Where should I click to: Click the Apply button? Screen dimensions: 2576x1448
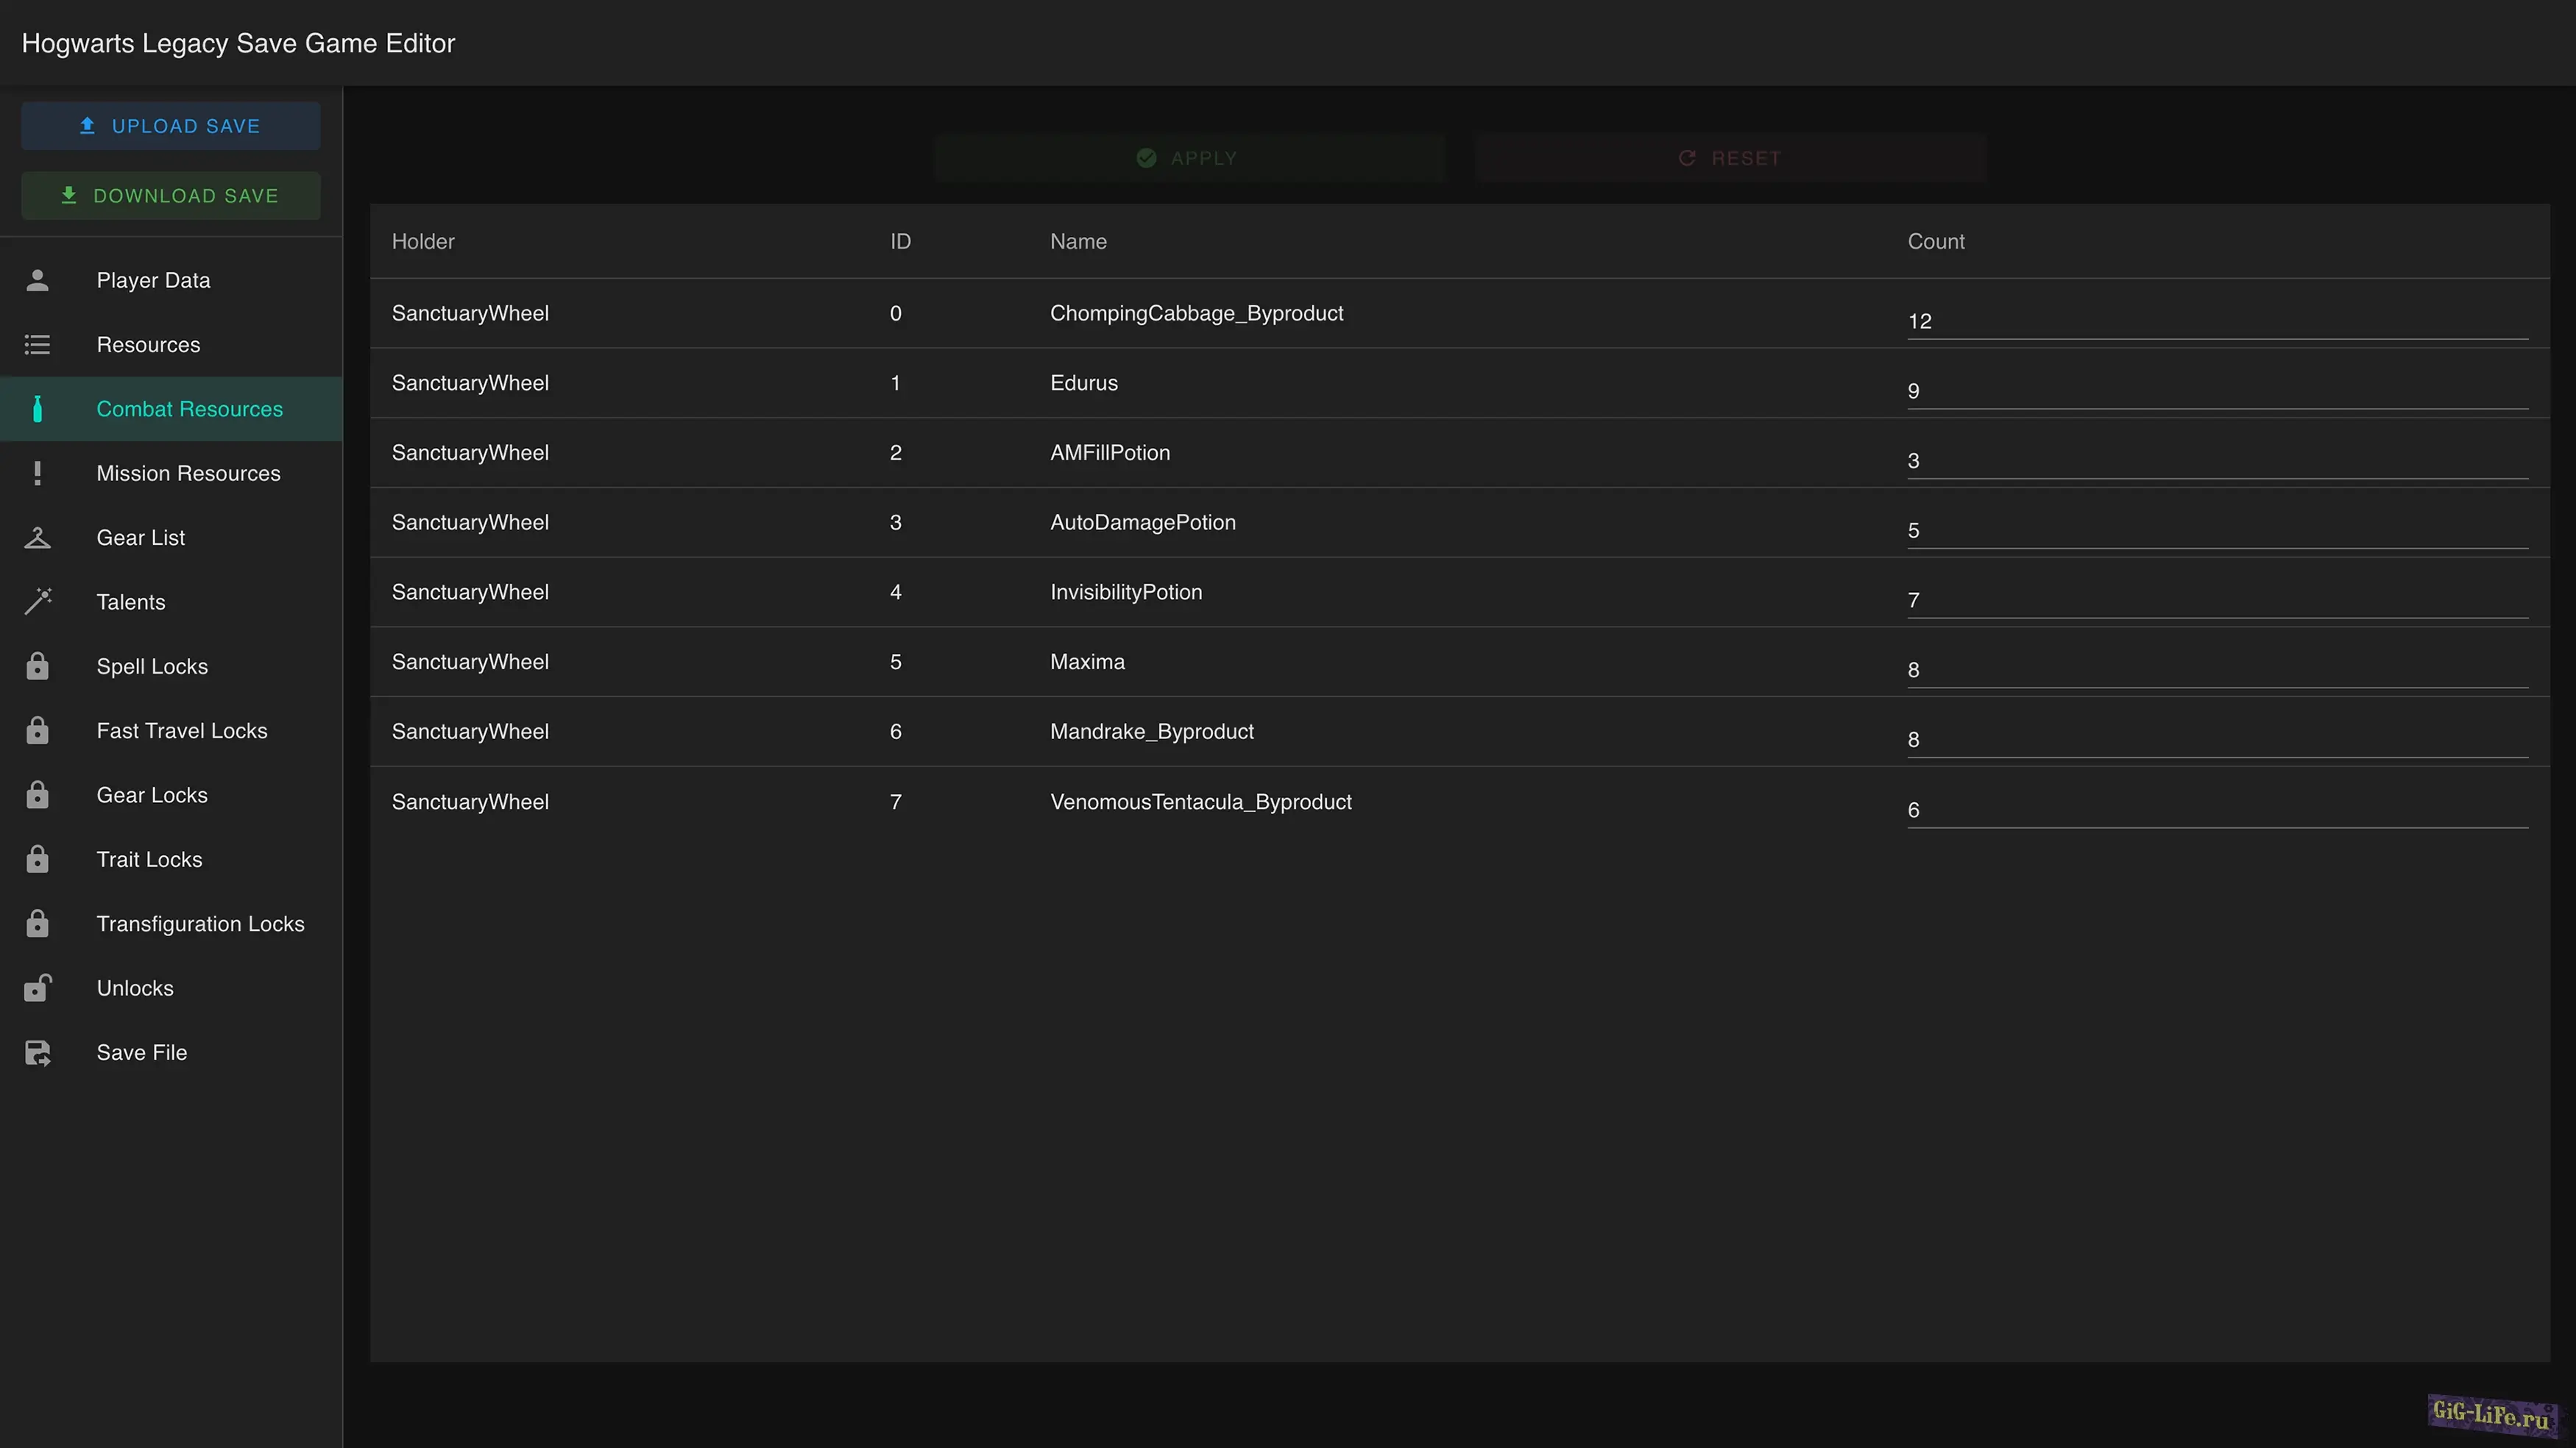(x=1189, y=158)
